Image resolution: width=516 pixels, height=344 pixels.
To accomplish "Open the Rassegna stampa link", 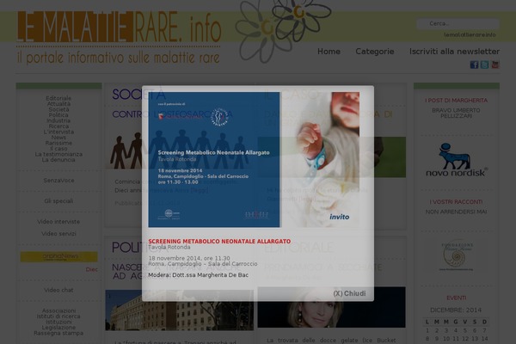I will pyautogui.click(x=58, y=333).
